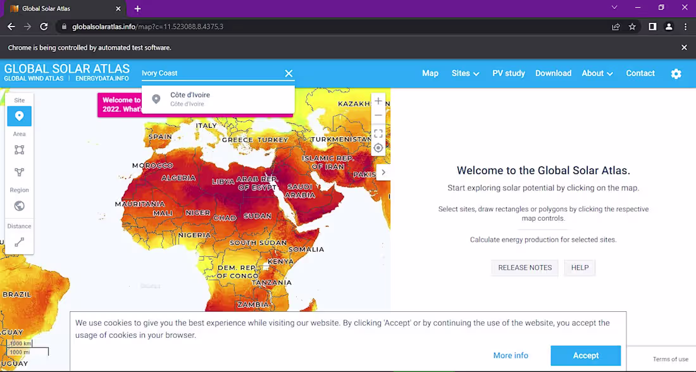Accept the cookie policy

pyautogui.click(x=585, y=356)
